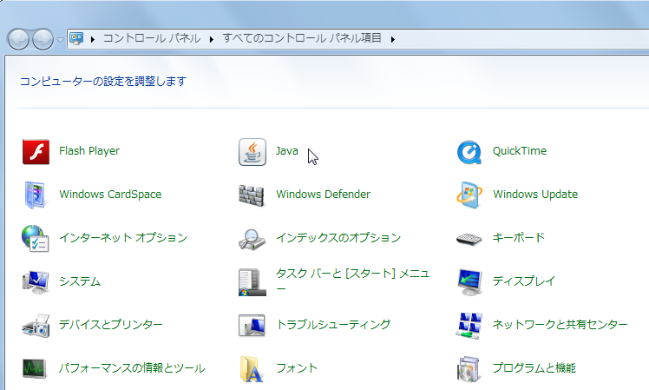The width and height of the screenshot is (649, 390).
Task: Open the インターネット オプション globe icon
Action: click(x=36, y=238)
